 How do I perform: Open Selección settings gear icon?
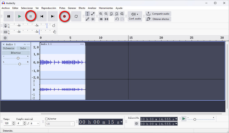click(x=137, y=124)
